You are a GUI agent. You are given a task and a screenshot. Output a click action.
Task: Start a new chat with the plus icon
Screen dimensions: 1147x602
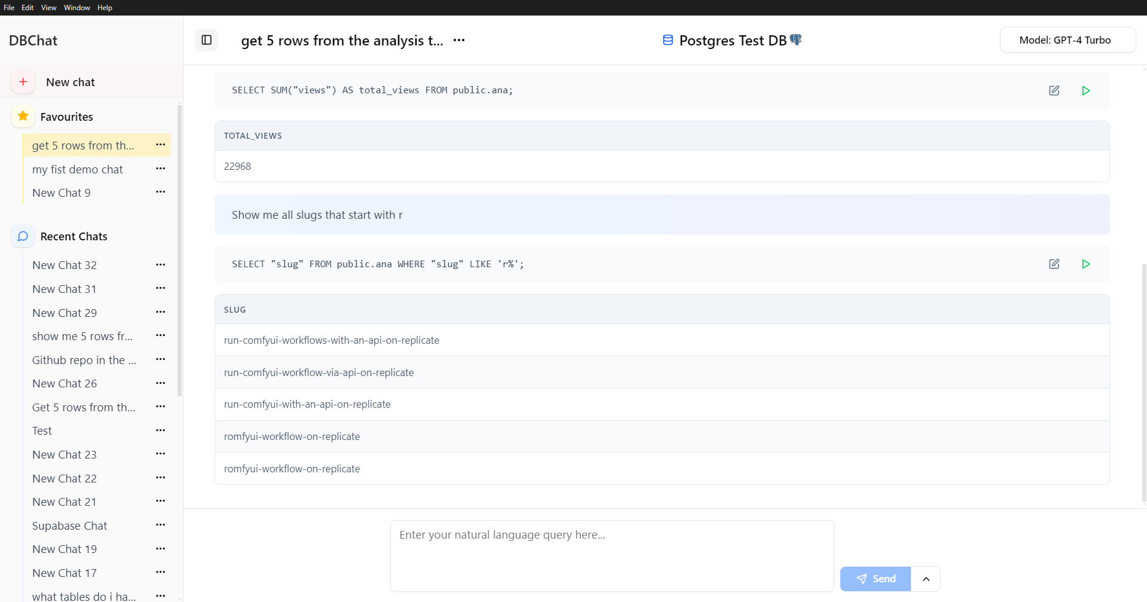pos(23,82)
